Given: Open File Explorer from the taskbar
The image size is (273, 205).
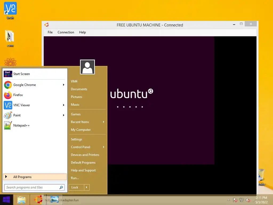Looking at the screenshot, I should coord(21,200).
